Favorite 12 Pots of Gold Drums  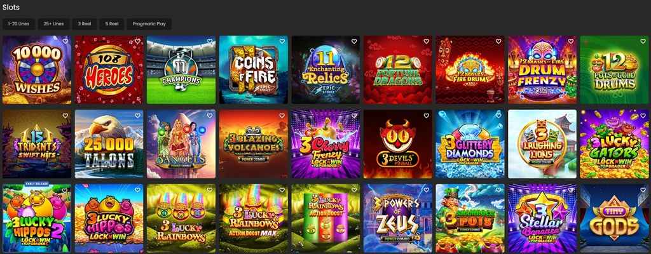643,41
